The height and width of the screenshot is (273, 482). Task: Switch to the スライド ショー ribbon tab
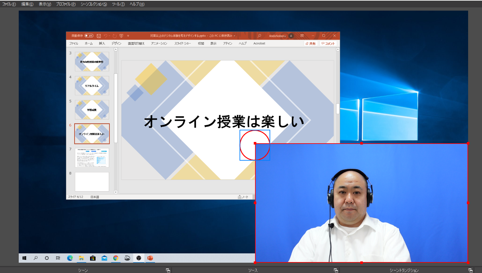(x=183, y=43)
